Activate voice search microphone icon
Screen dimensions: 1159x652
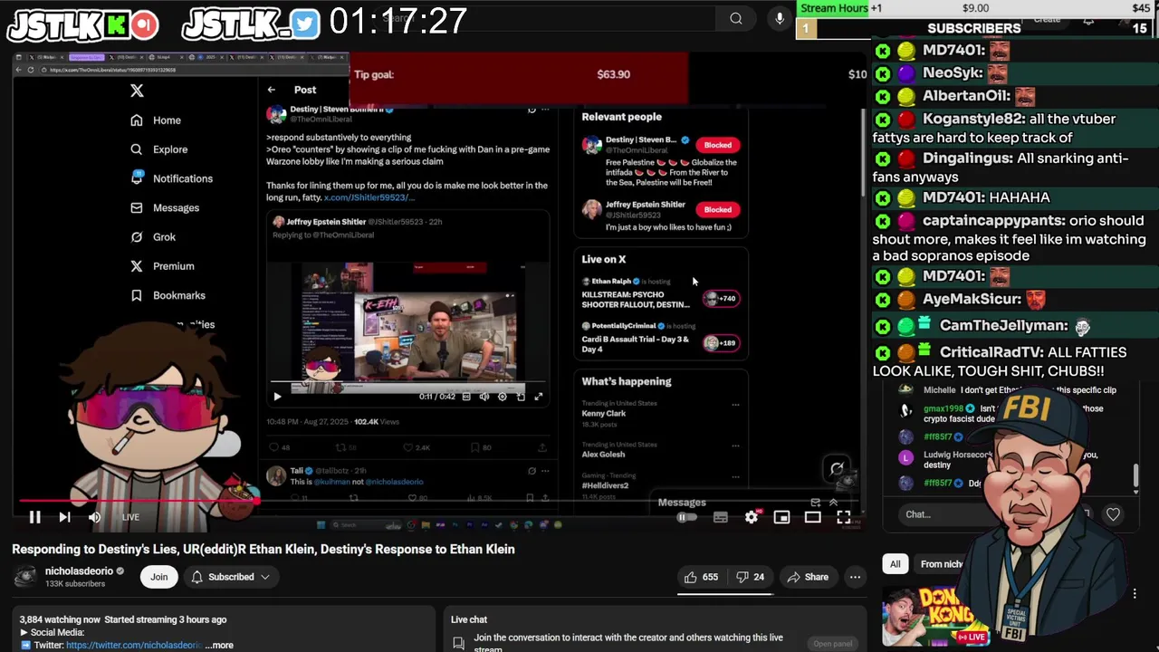780,18
